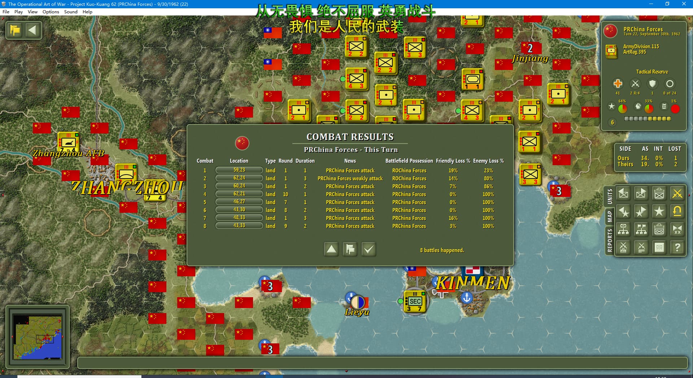Screen dimensions: 693x378
Task: Click the crossed swords over box icon
Action: pos(623,247)
